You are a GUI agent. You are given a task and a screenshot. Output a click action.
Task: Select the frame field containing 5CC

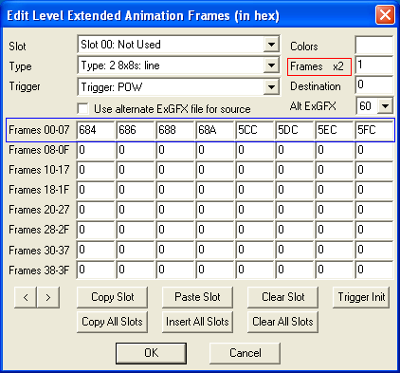[255, 130]
